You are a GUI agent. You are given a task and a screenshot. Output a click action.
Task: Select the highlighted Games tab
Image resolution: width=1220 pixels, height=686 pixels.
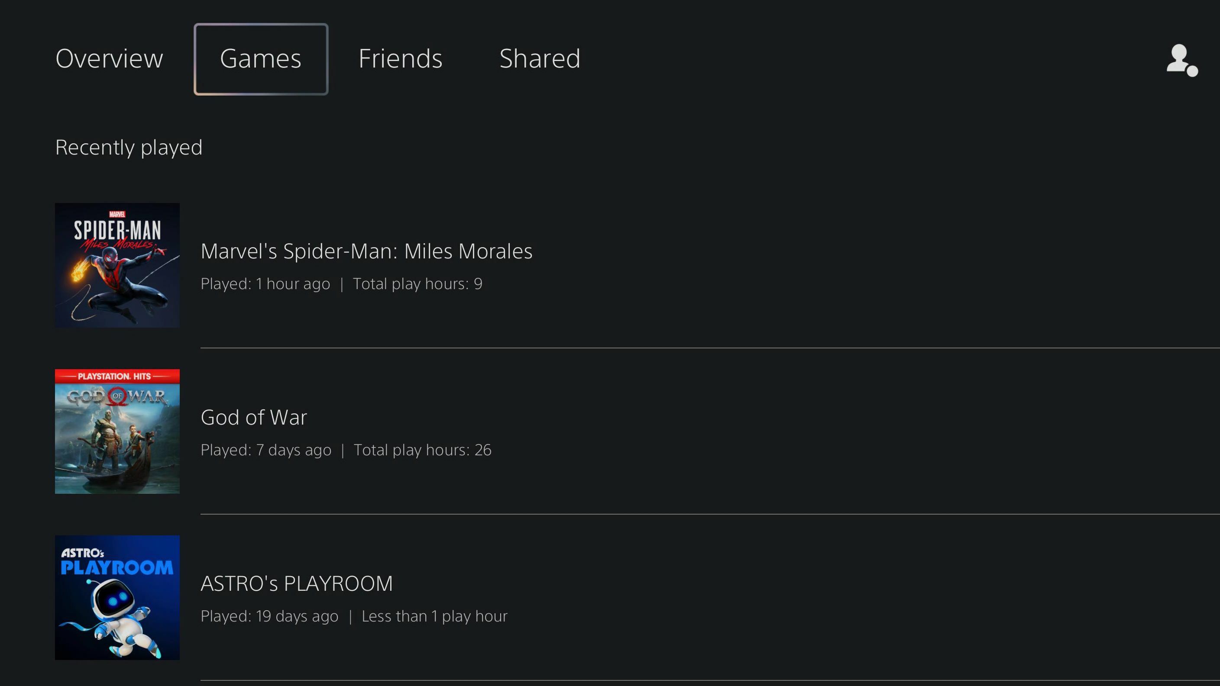(x=261, y=59)
